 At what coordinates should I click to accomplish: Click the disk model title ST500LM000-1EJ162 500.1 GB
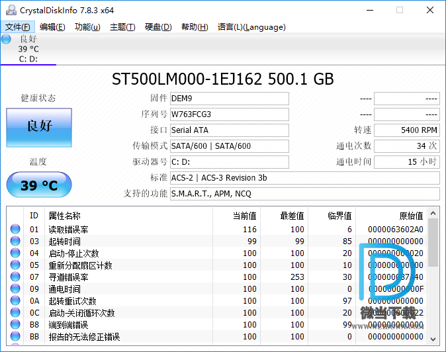point(223,79)
